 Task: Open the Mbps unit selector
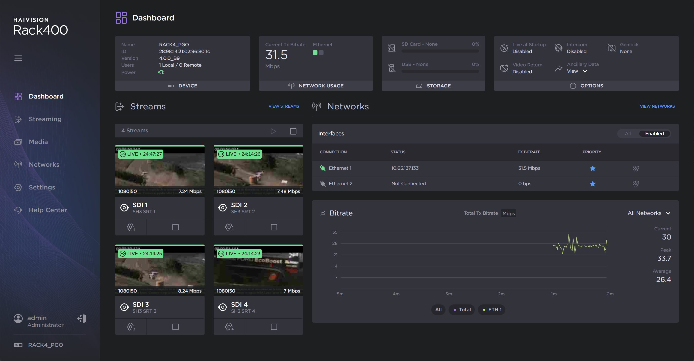(508, 213)
